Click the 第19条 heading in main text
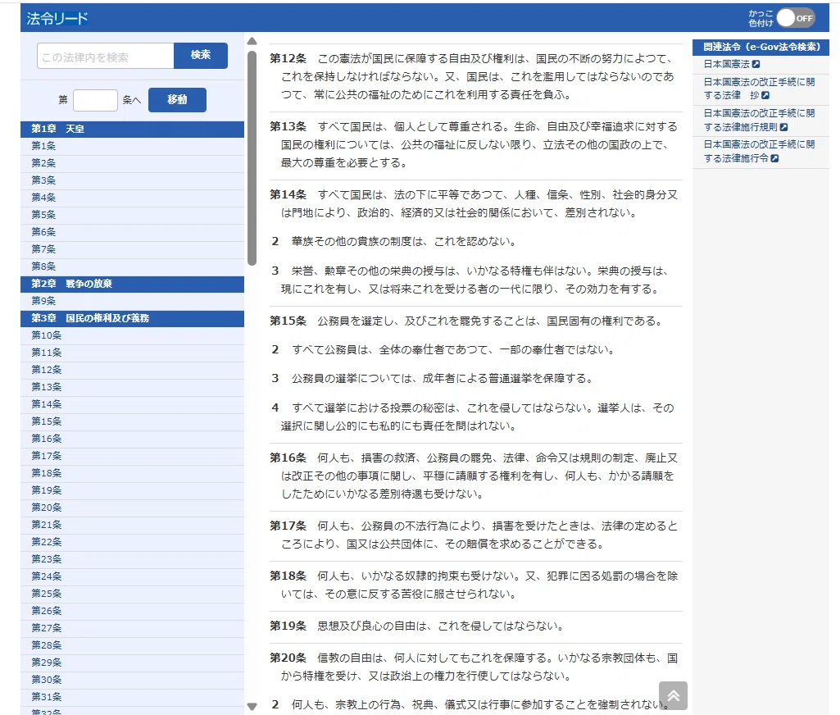 tap(288, 626)
